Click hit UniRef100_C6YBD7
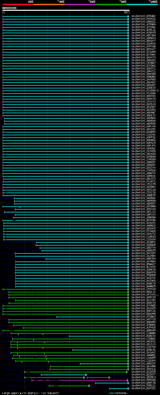160x395 pixels. pyautogui.click(x=143, y=63)
